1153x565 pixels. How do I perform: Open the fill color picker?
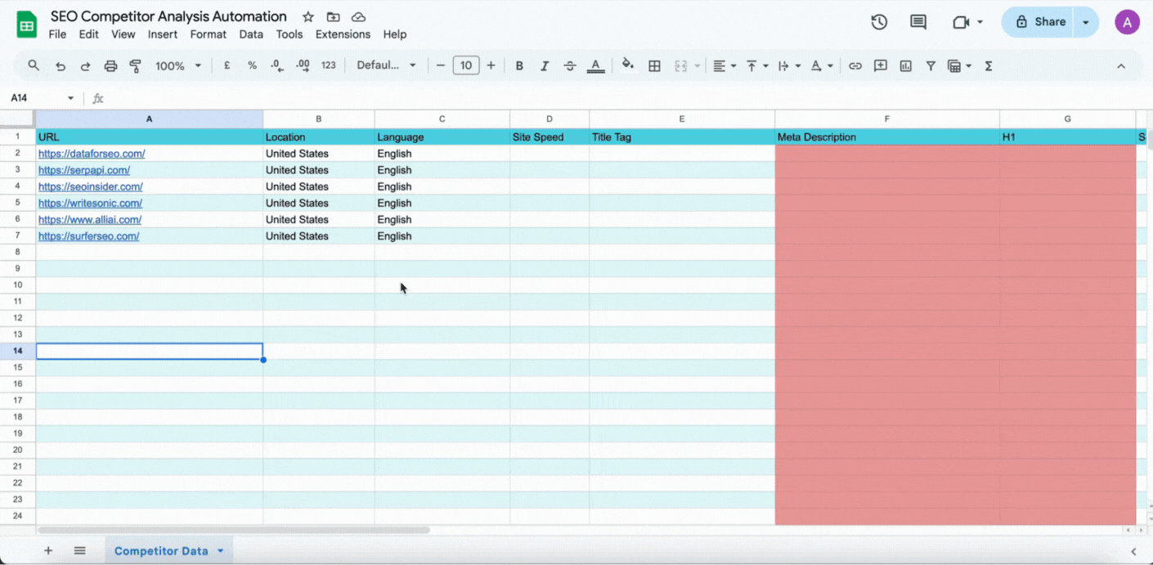coord(628,65)
